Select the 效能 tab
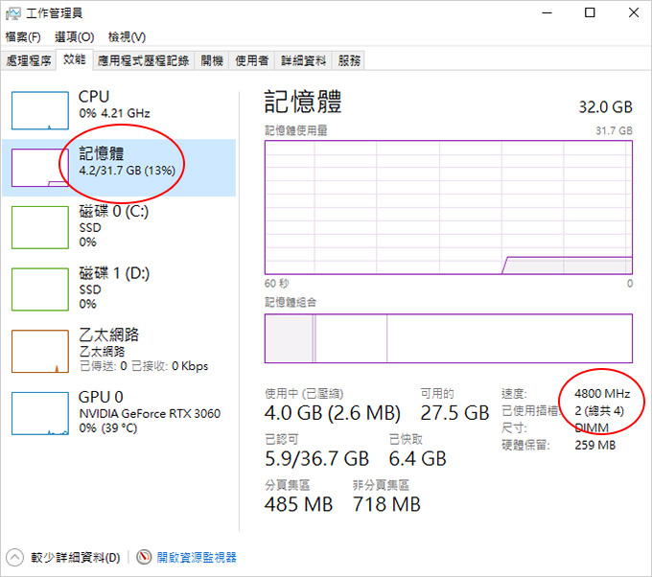 pyautogui.click(x=75, y=59)
